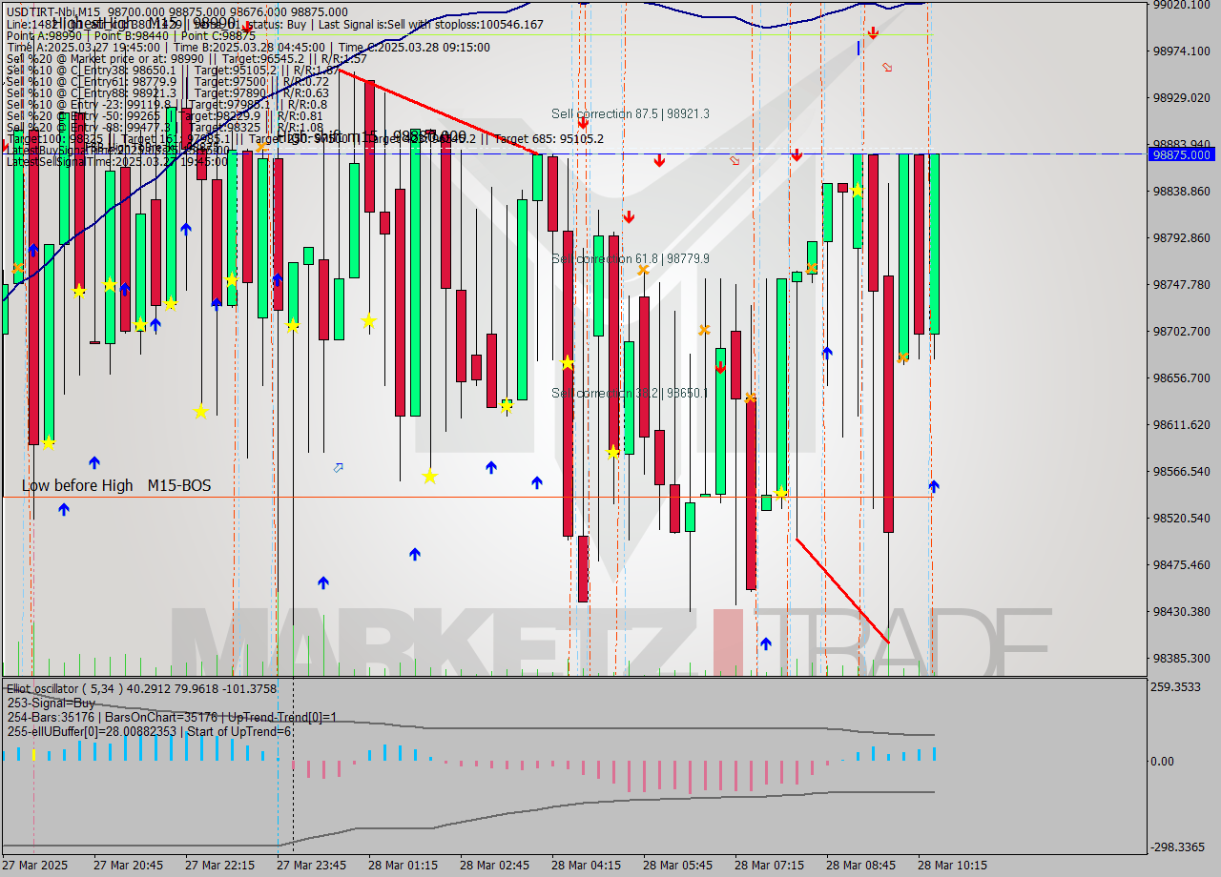Image resolution: width=1221 pixels, height=877 pixels.
Task: Click the hollow red arrow near the top right
Action: 887,68
